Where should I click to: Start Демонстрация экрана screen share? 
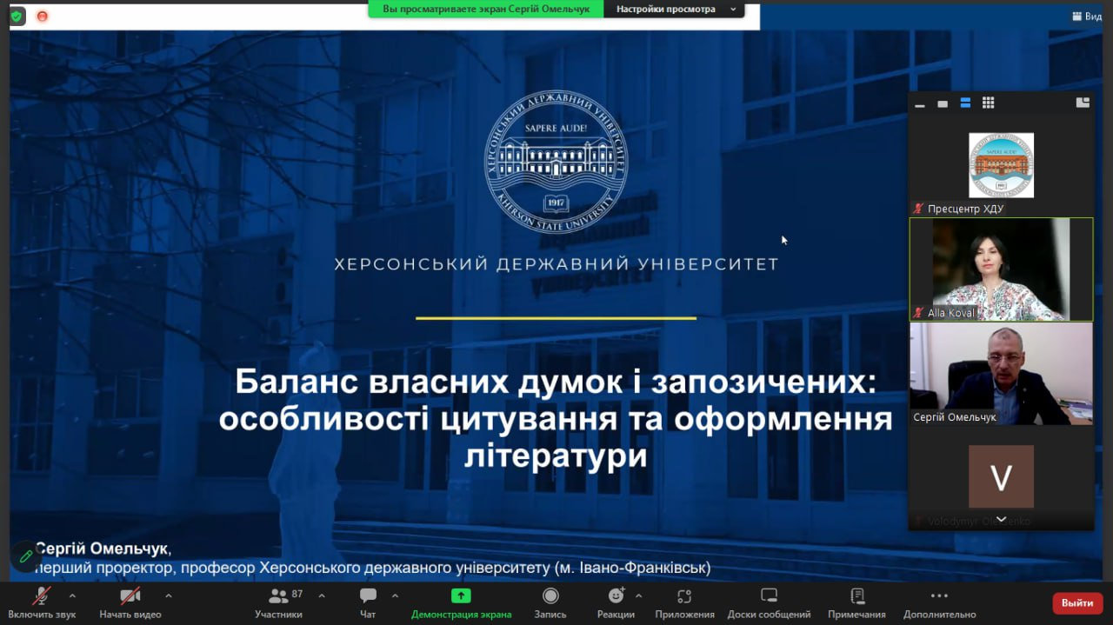click(x=461, y=602)
